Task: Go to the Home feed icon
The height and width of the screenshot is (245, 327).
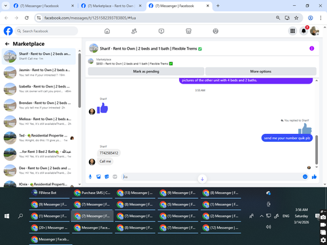Action: pos(107,31)
